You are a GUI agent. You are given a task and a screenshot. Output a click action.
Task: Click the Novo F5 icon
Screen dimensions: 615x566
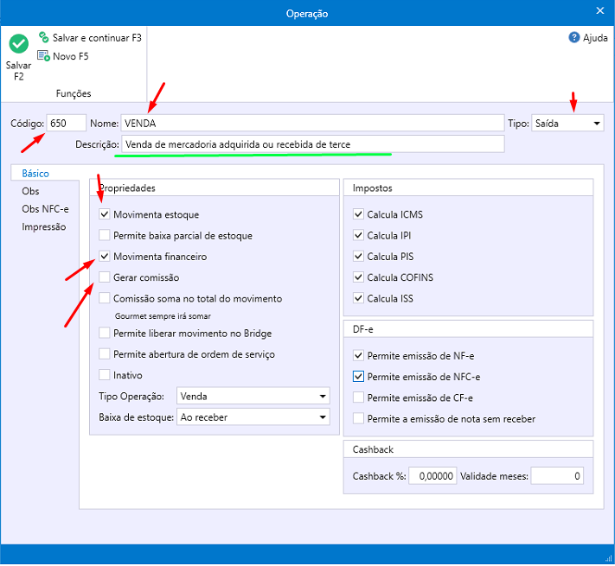(44, 56)
